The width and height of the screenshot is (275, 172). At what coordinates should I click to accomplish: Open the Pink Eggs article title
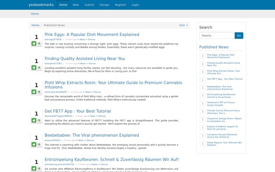click(92, 34)
